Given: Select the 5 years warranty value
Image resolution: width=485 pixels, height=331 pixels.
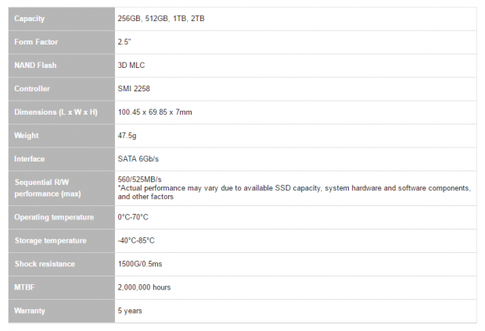Looking at the screenshot, I should pos(130,311).
